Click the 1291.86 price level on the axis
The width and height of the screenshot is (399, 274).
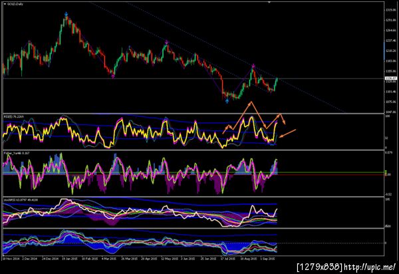coord(390,20)
